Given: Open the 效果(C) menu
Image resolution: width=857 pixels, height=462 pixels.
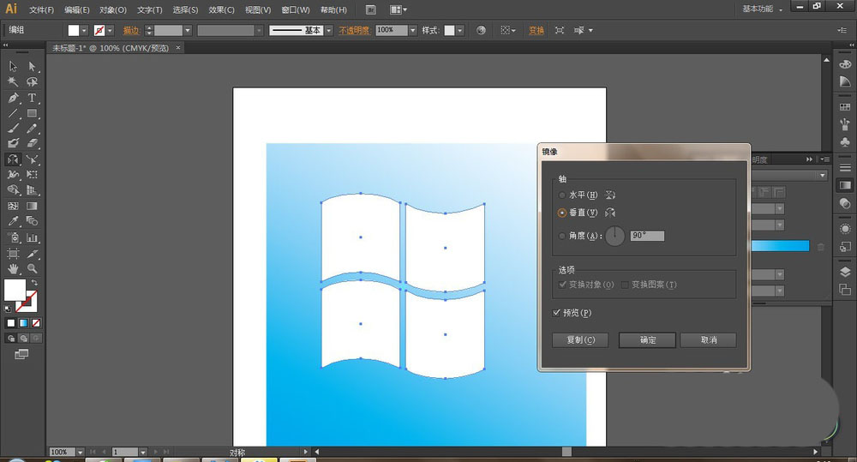Looking at the screenshot, I should pyautogui.click(x=221, y=10).
